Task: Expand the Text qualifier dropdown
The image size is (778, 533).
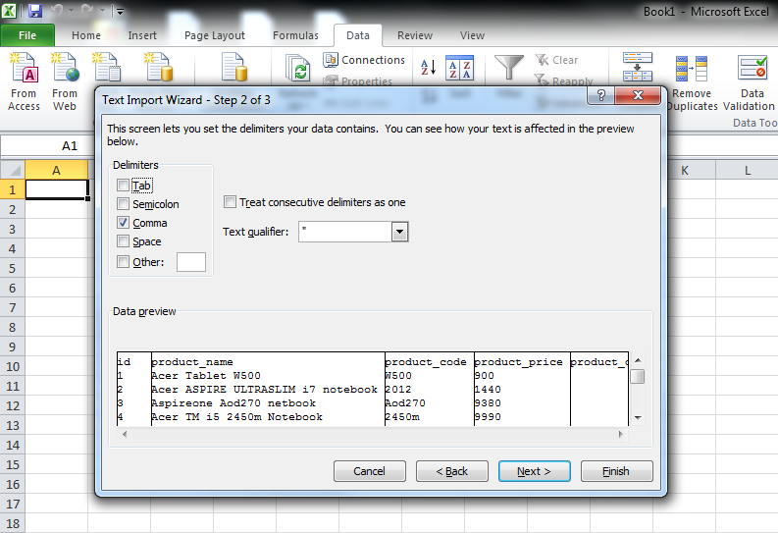Action: click(399, 232)
